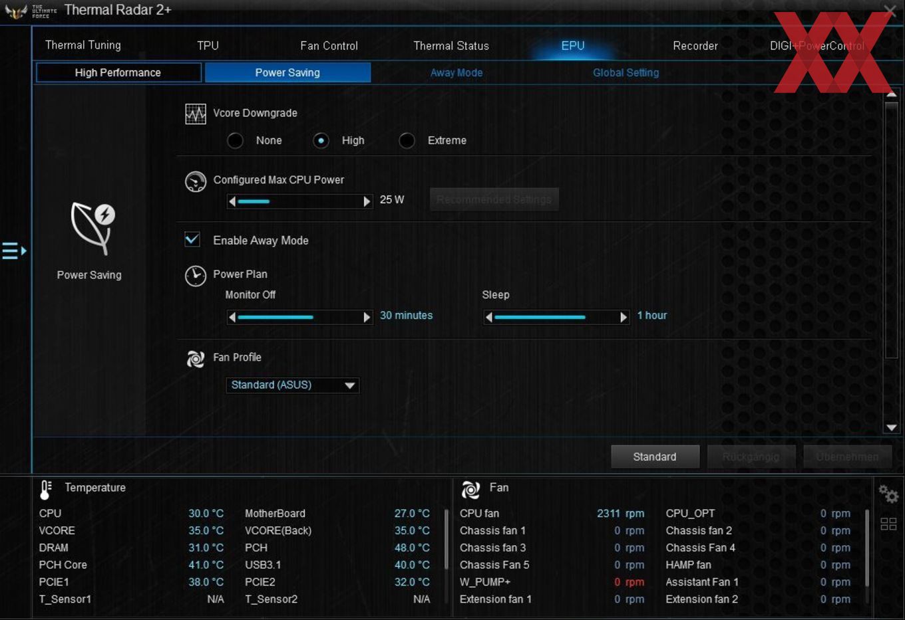Switch to Thermal Tuning tab
The height and width of the screenshot is (620, 905).
point(83,45)
